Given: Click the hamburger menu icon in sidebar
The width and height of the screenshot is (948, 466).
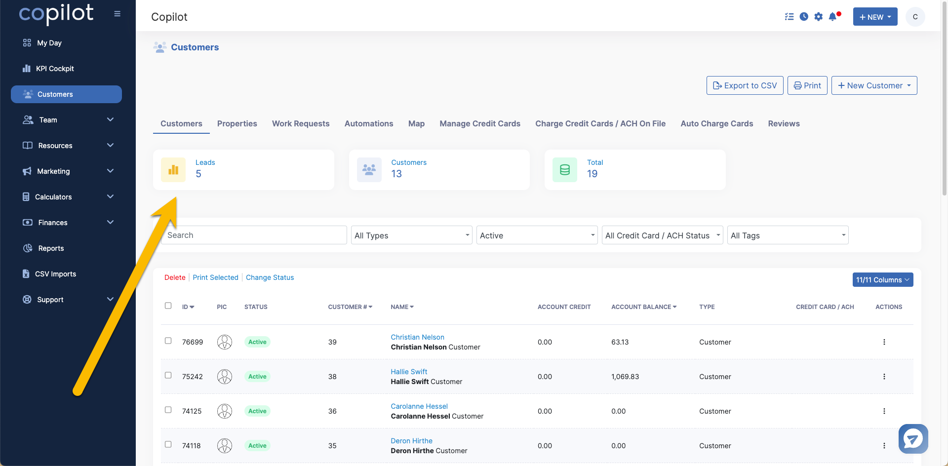Looking at the screenshot, I should click(x=117, y=14).
